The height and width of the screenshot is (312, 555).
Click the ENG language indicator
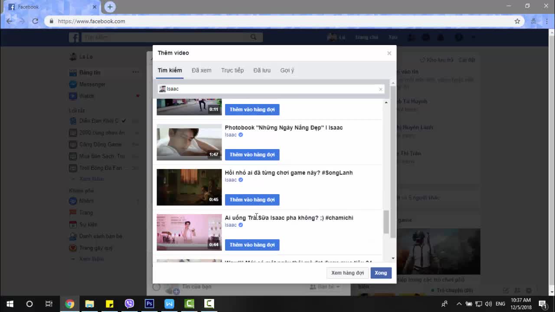[x=500, y=304]
